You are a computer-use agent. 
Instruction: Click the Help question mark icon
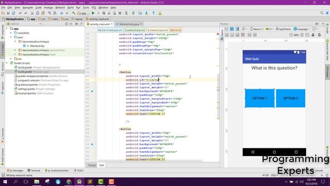(154, 13)
